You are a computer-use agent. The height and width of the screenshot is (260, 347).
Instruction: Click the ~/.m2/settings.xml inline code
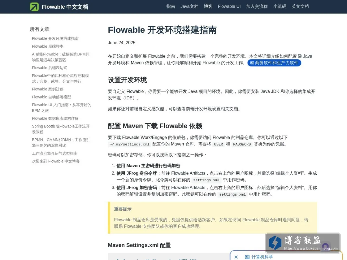129,144
